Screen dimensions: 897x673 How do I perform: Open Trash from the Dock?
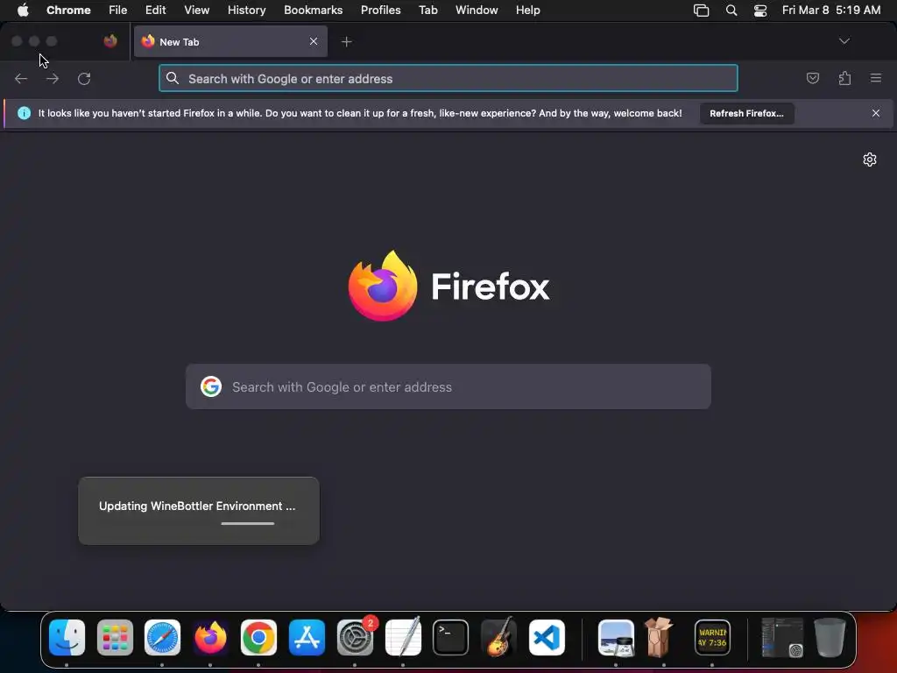830,638
